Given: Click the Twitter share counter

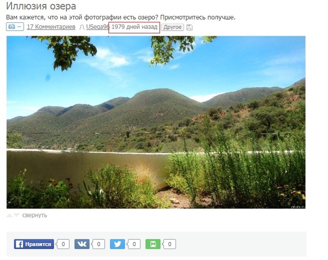Looking at the screenshot, I should coord(134,244).
